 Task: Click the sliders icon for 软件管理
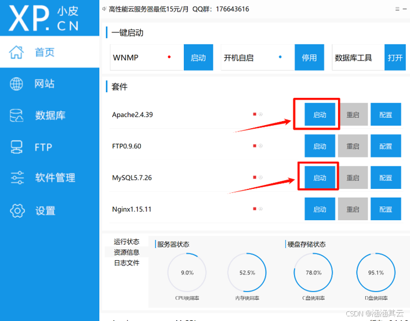click(x=17, y=178)
